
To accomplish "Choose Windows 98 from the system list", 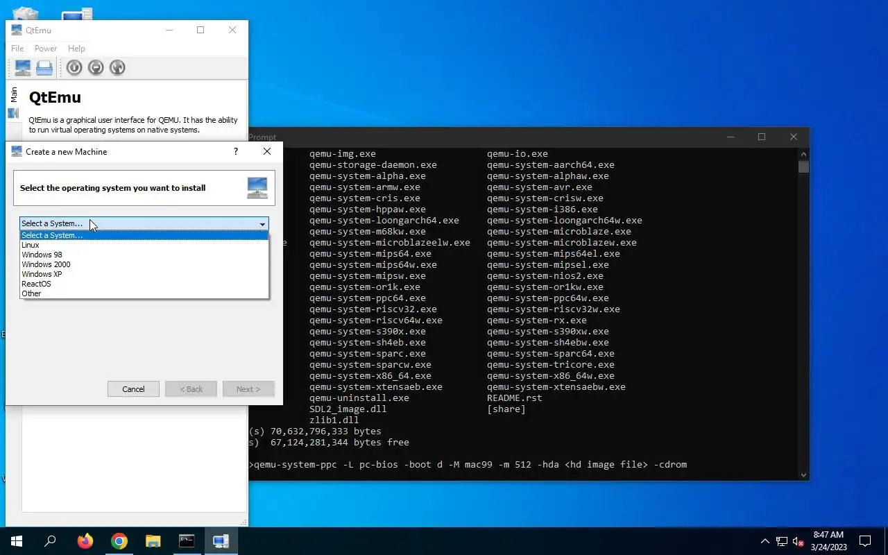I will click(x=144, y=255).
